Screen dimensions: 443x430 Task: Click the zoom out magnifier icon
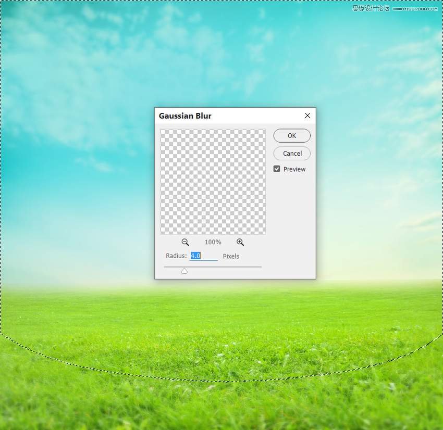pyautogui.click(x=185, y=242)
